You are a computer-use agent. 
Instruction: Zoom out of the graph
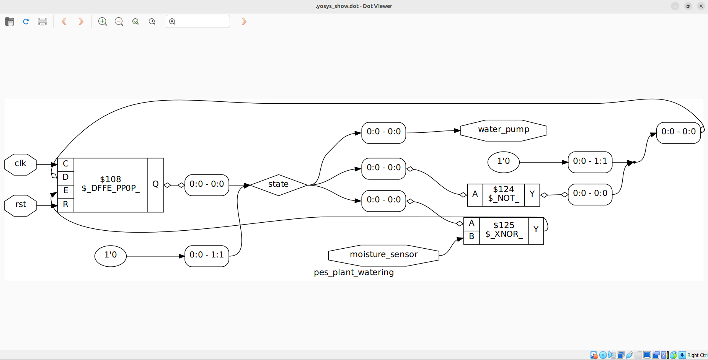point(119,21)
